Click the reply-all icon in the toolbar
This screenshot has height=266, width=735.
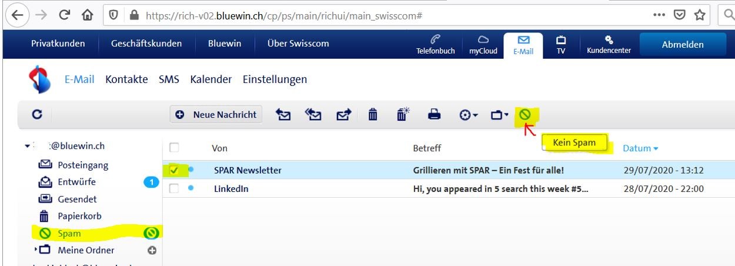[x=313, y=115]
